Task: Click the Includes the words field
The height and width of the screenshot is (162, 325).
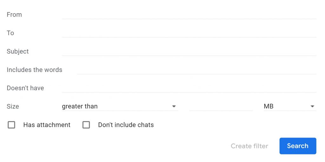Action: pyautogui.click(x=196, y=70)
